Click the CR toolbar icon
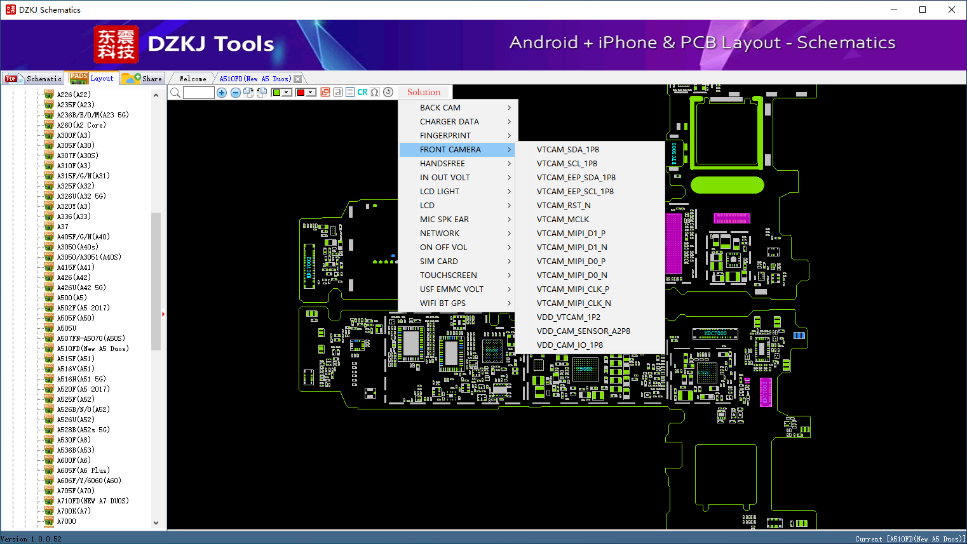967x544 pixels. pos(362,92)
